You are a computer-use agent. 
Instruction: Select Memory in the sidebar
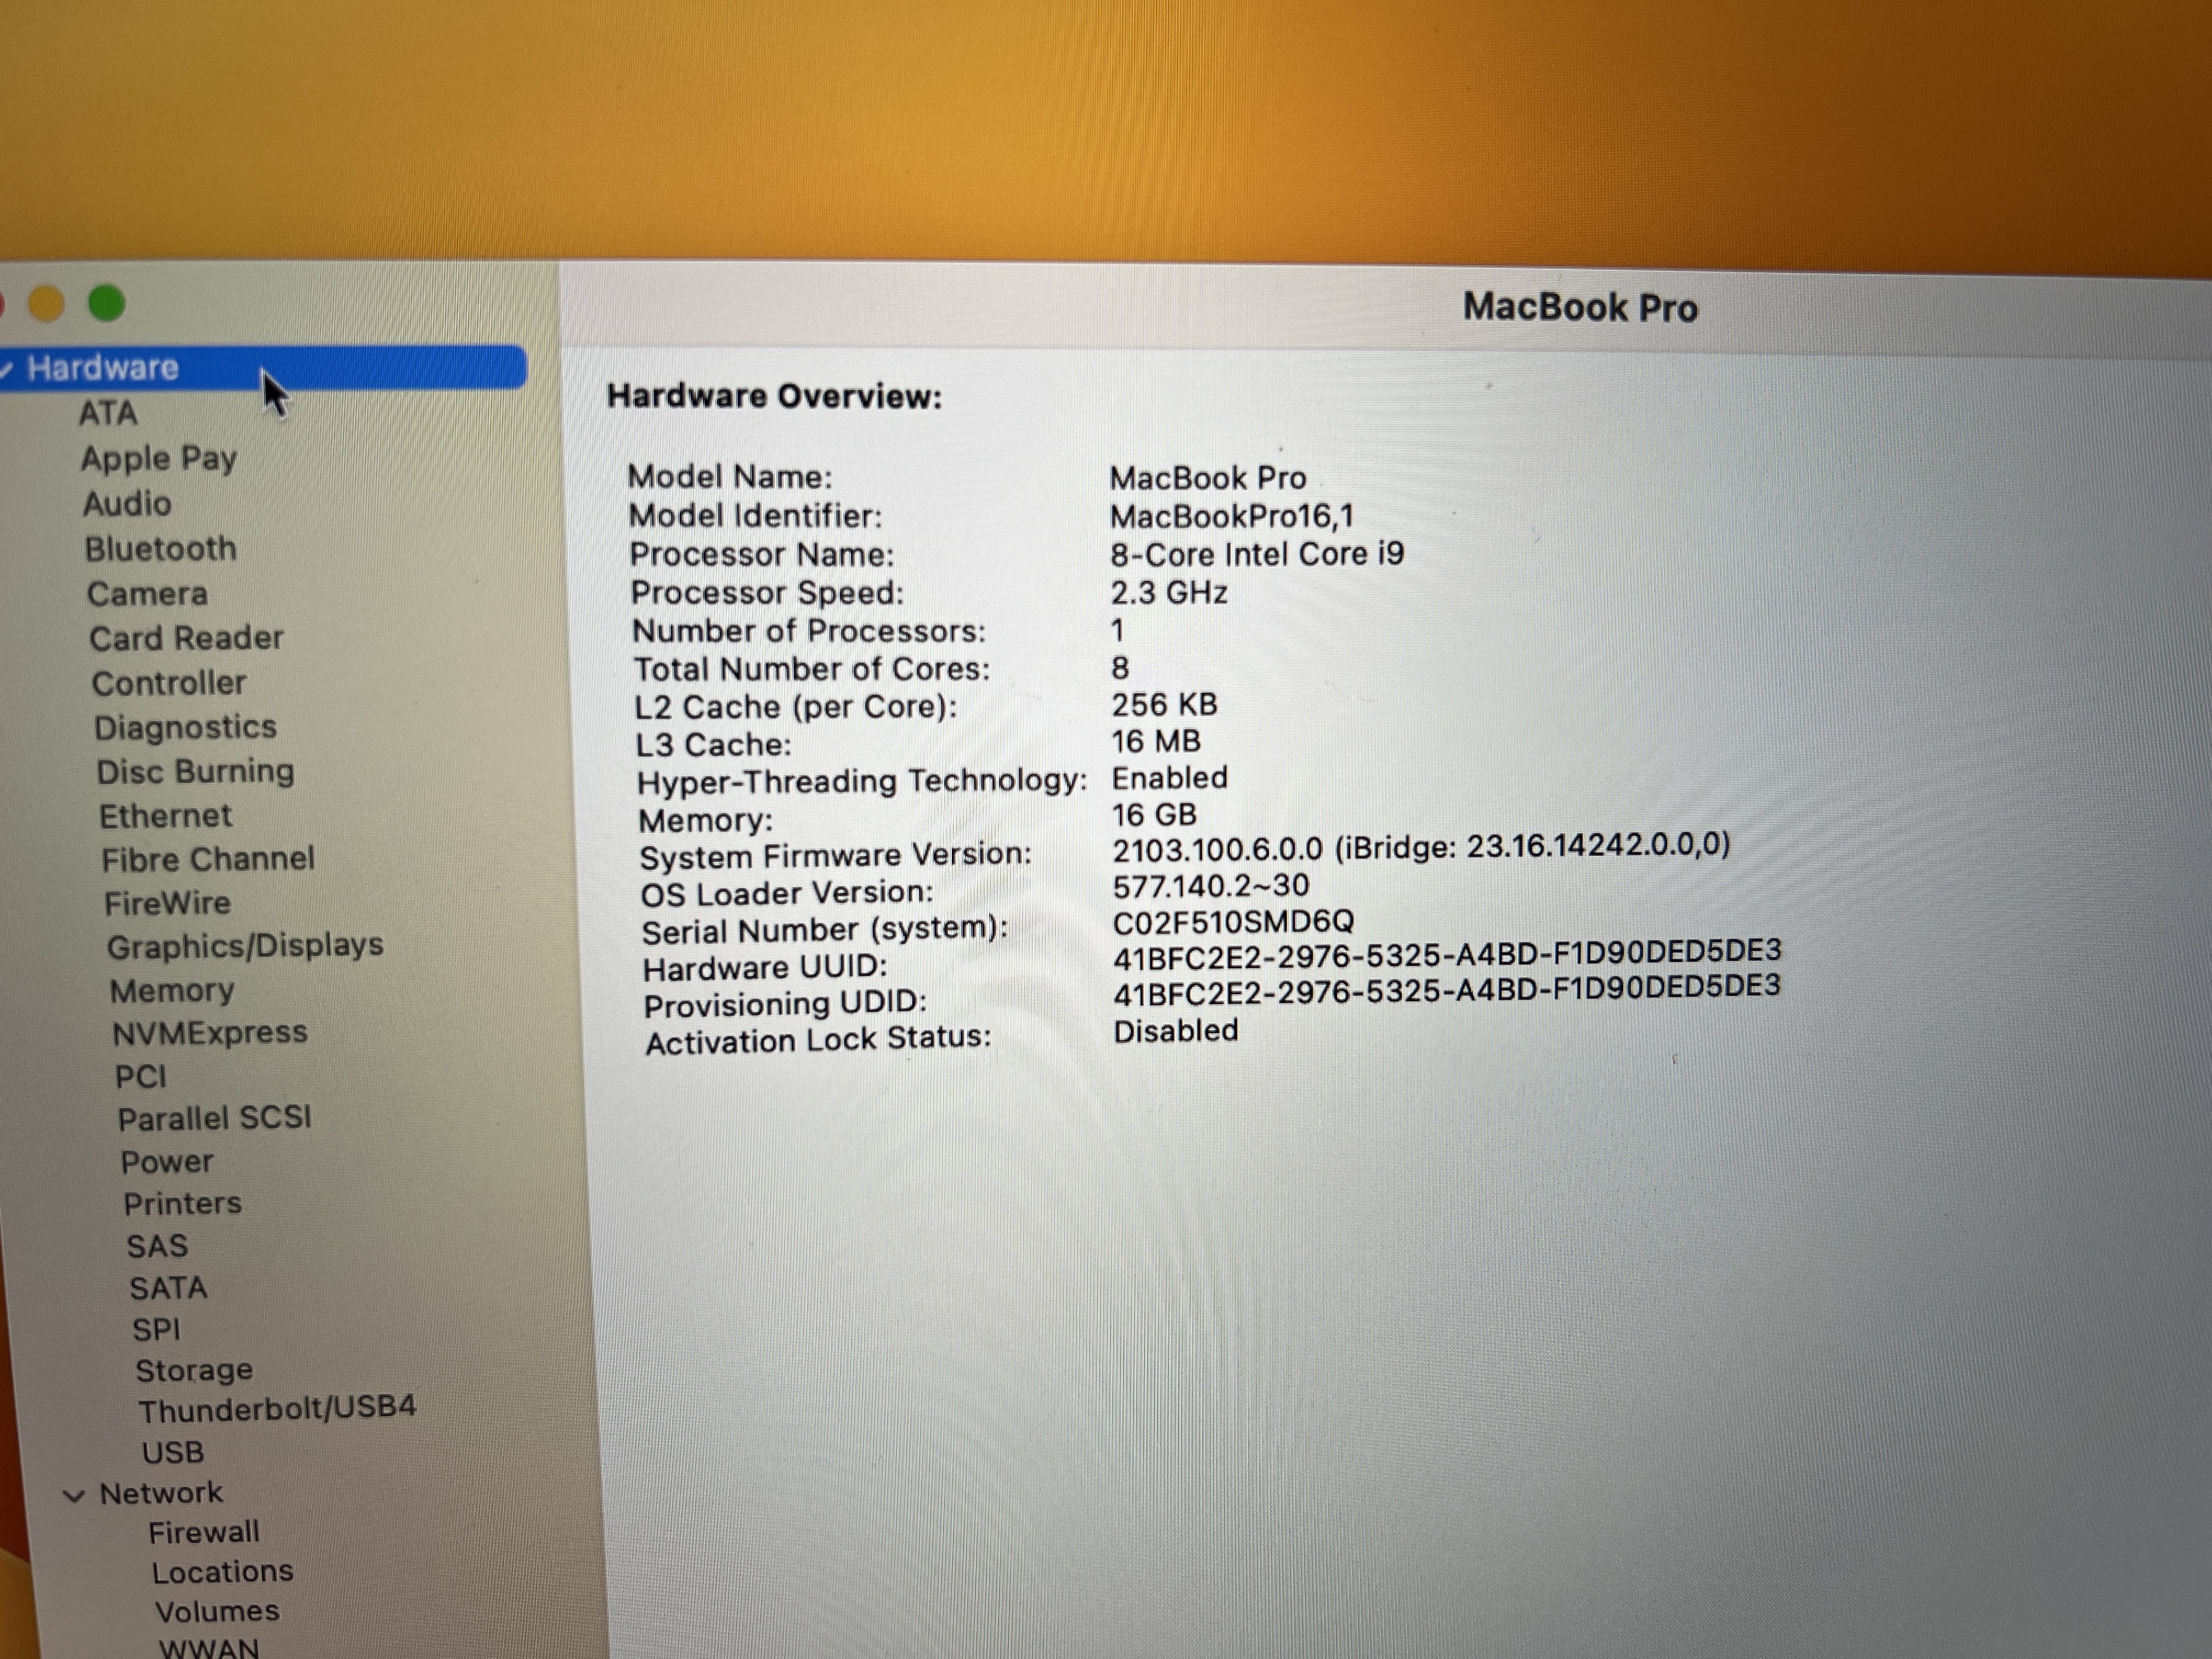pyautogui.click(x=172, y=990)
